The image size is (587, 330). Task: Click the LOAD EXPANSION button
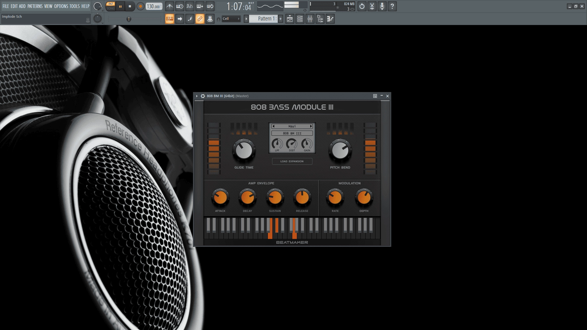tap(292, 161)
